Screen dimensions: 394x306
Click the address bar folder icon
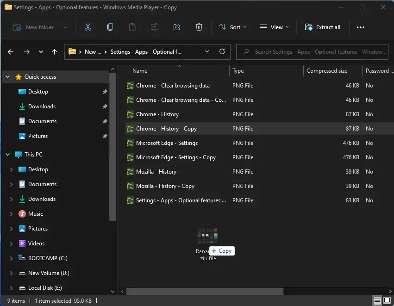[x=72, y=52]
